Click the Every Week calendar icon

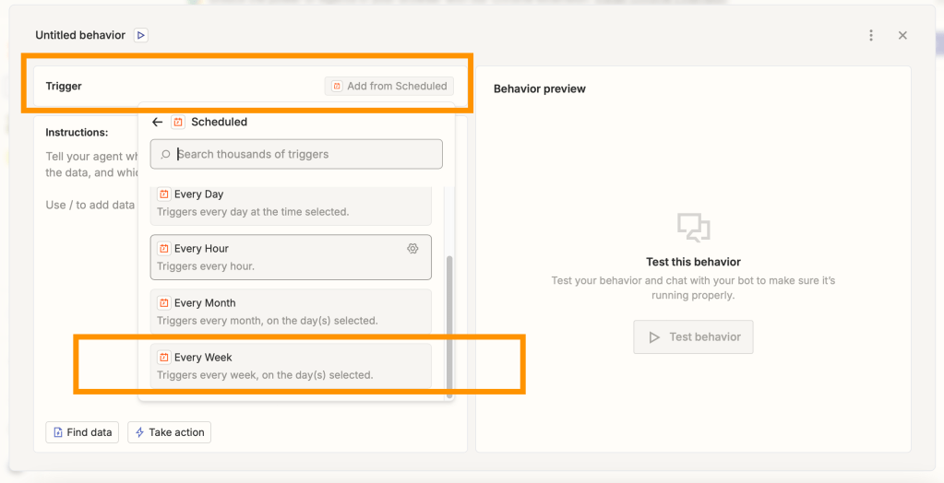[x=164, y=358]
